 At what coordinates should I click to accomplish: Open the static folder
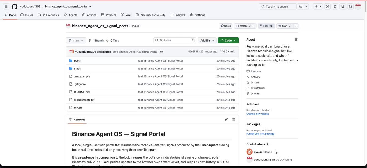point(77,68)
